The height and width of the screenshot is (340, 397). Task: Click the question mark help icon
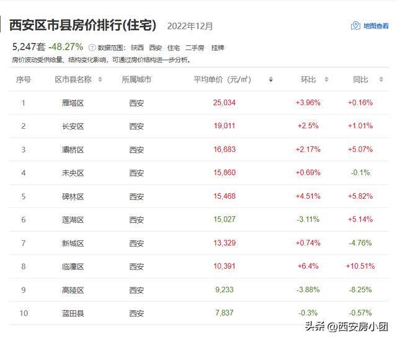pos(92,48)
